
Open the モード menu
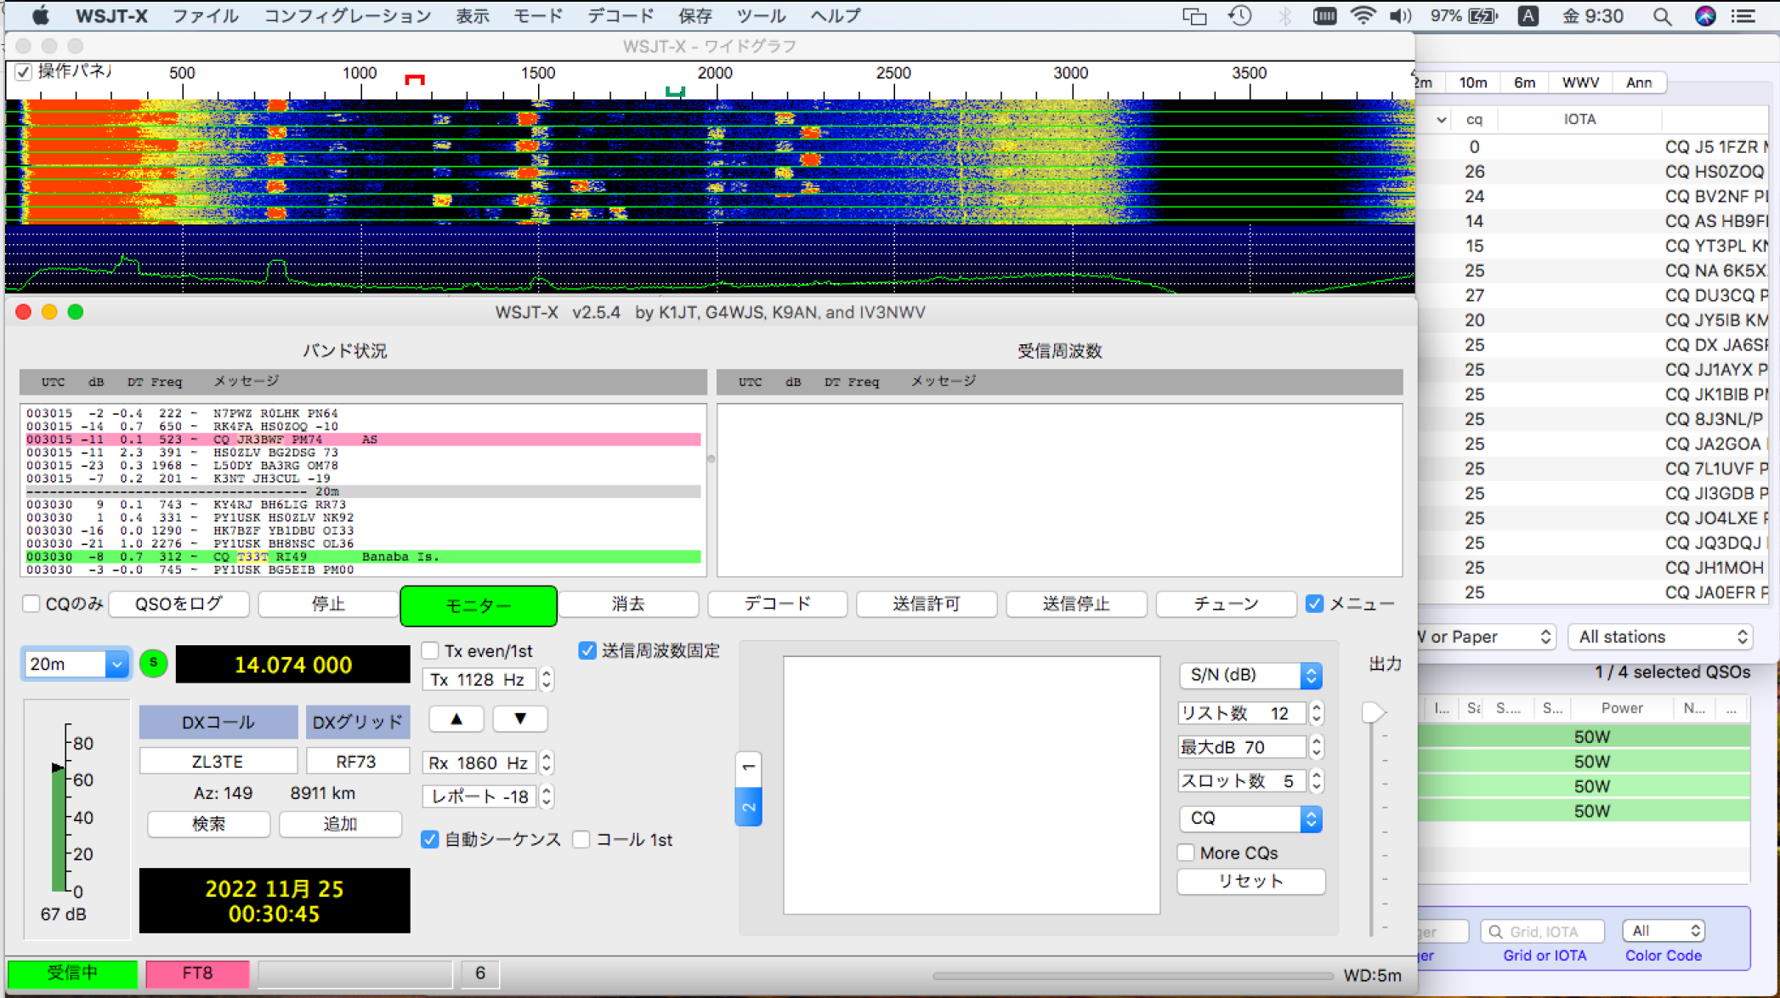[x=538, y=15]
